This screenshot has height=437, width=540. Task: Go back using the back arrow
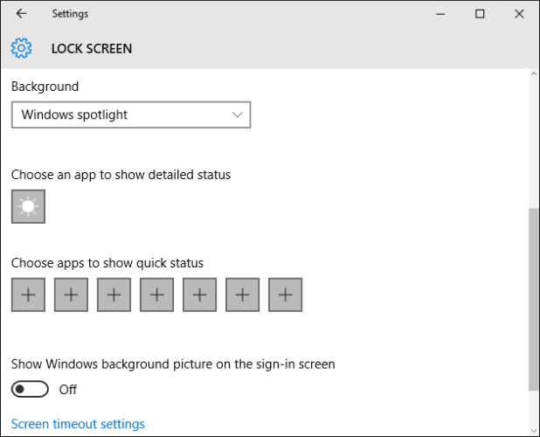click(x=21, y=14)
